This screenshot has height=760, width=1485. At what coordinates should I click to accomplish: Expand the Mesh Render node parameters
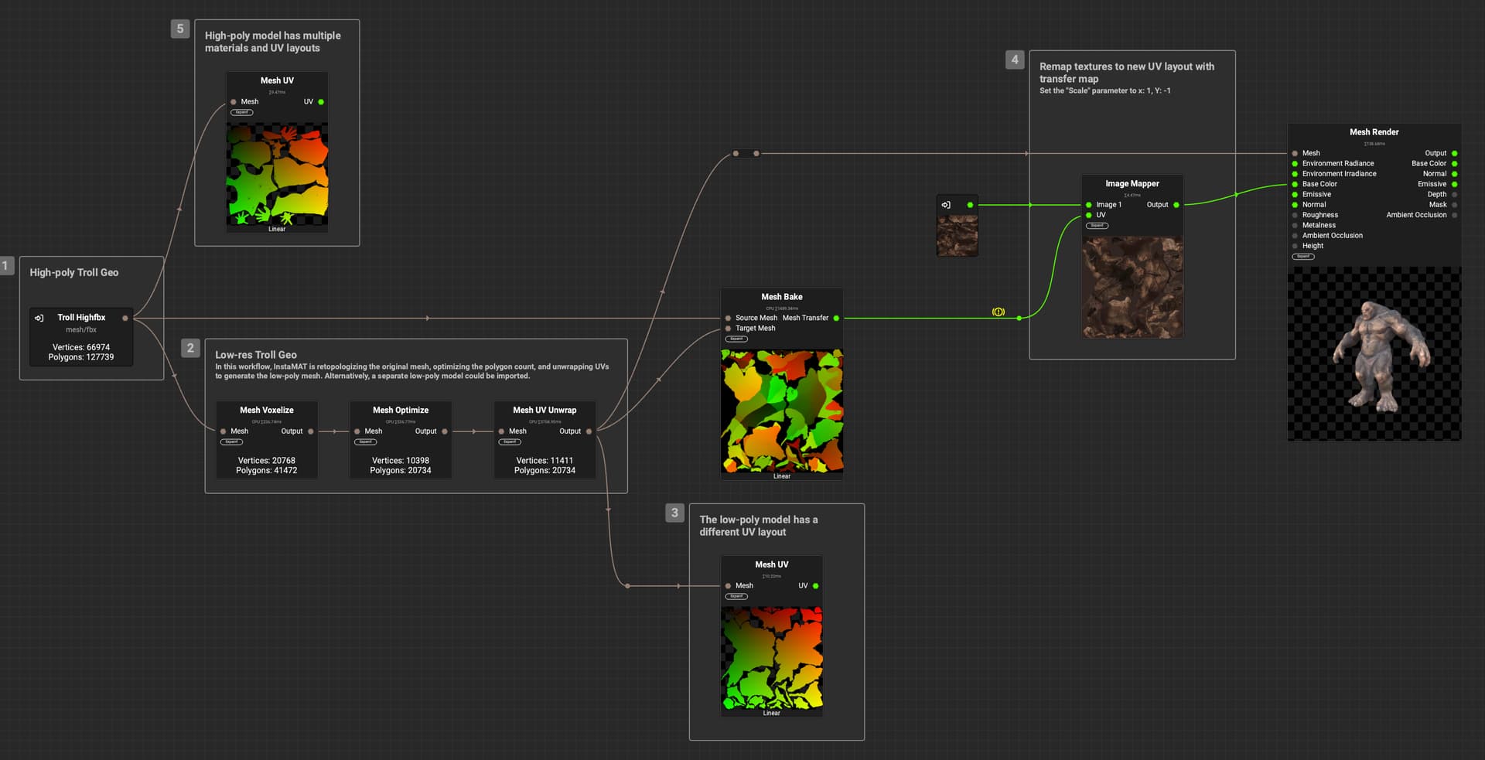pos(1303,256)
